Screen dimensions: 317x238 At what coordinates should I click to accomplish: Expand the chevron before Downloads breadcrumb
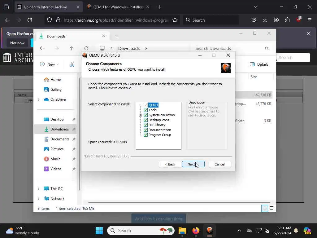111,48
